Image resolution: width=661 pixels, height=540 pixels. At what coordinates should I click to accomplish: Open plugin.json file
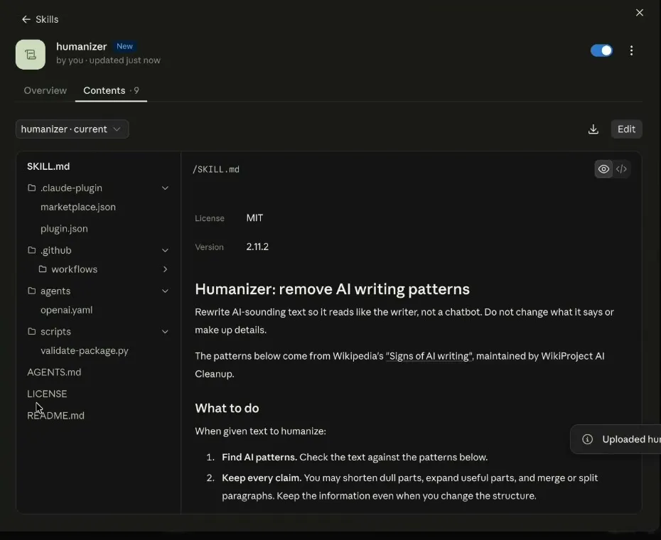pyautogui.click(x=64, y=229)
